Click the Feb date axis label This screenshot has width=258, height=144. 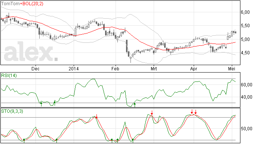(115, 68)
